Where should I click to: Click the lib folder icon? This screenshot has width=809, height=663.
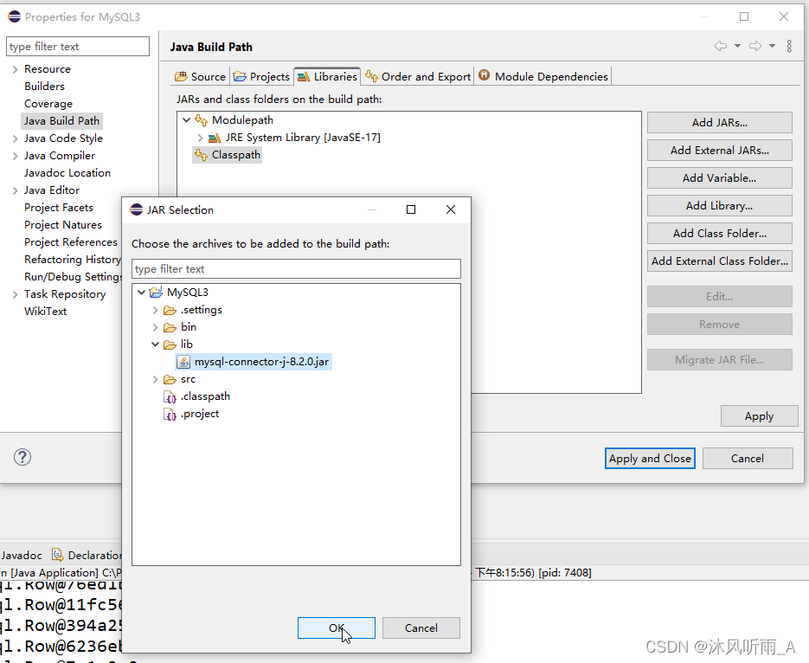tap(170, 344)
